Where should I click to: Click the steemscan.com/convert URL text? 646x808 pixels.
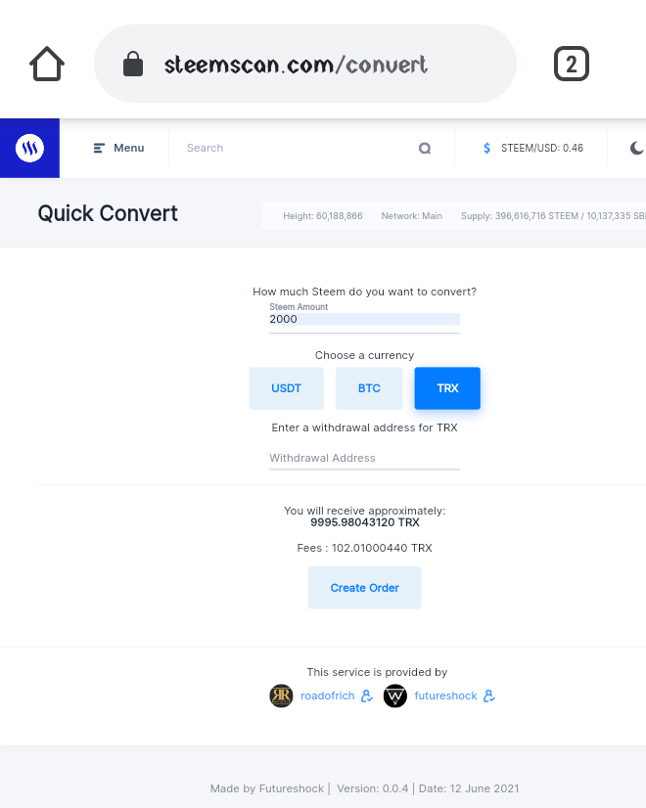(x=296, y=65)
